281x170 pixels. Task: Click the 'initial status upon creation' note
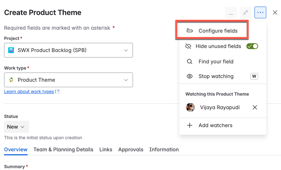tap(43, 137)
